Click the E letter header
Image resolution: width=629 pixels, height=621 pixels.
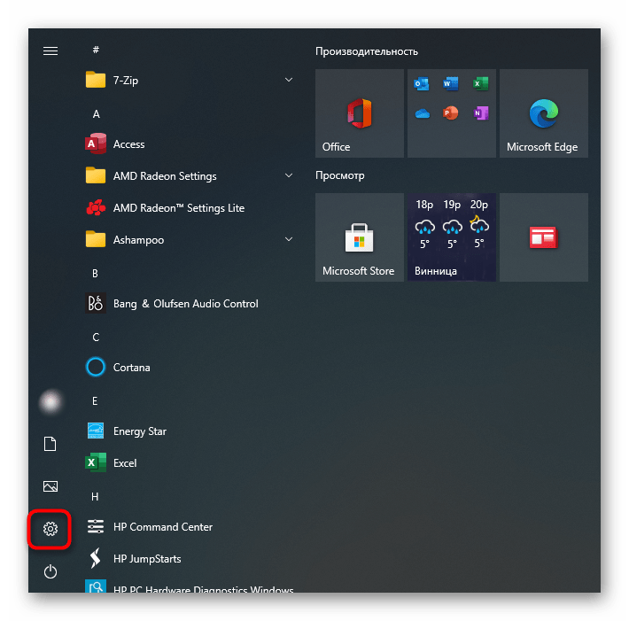(x=95, y=400)
